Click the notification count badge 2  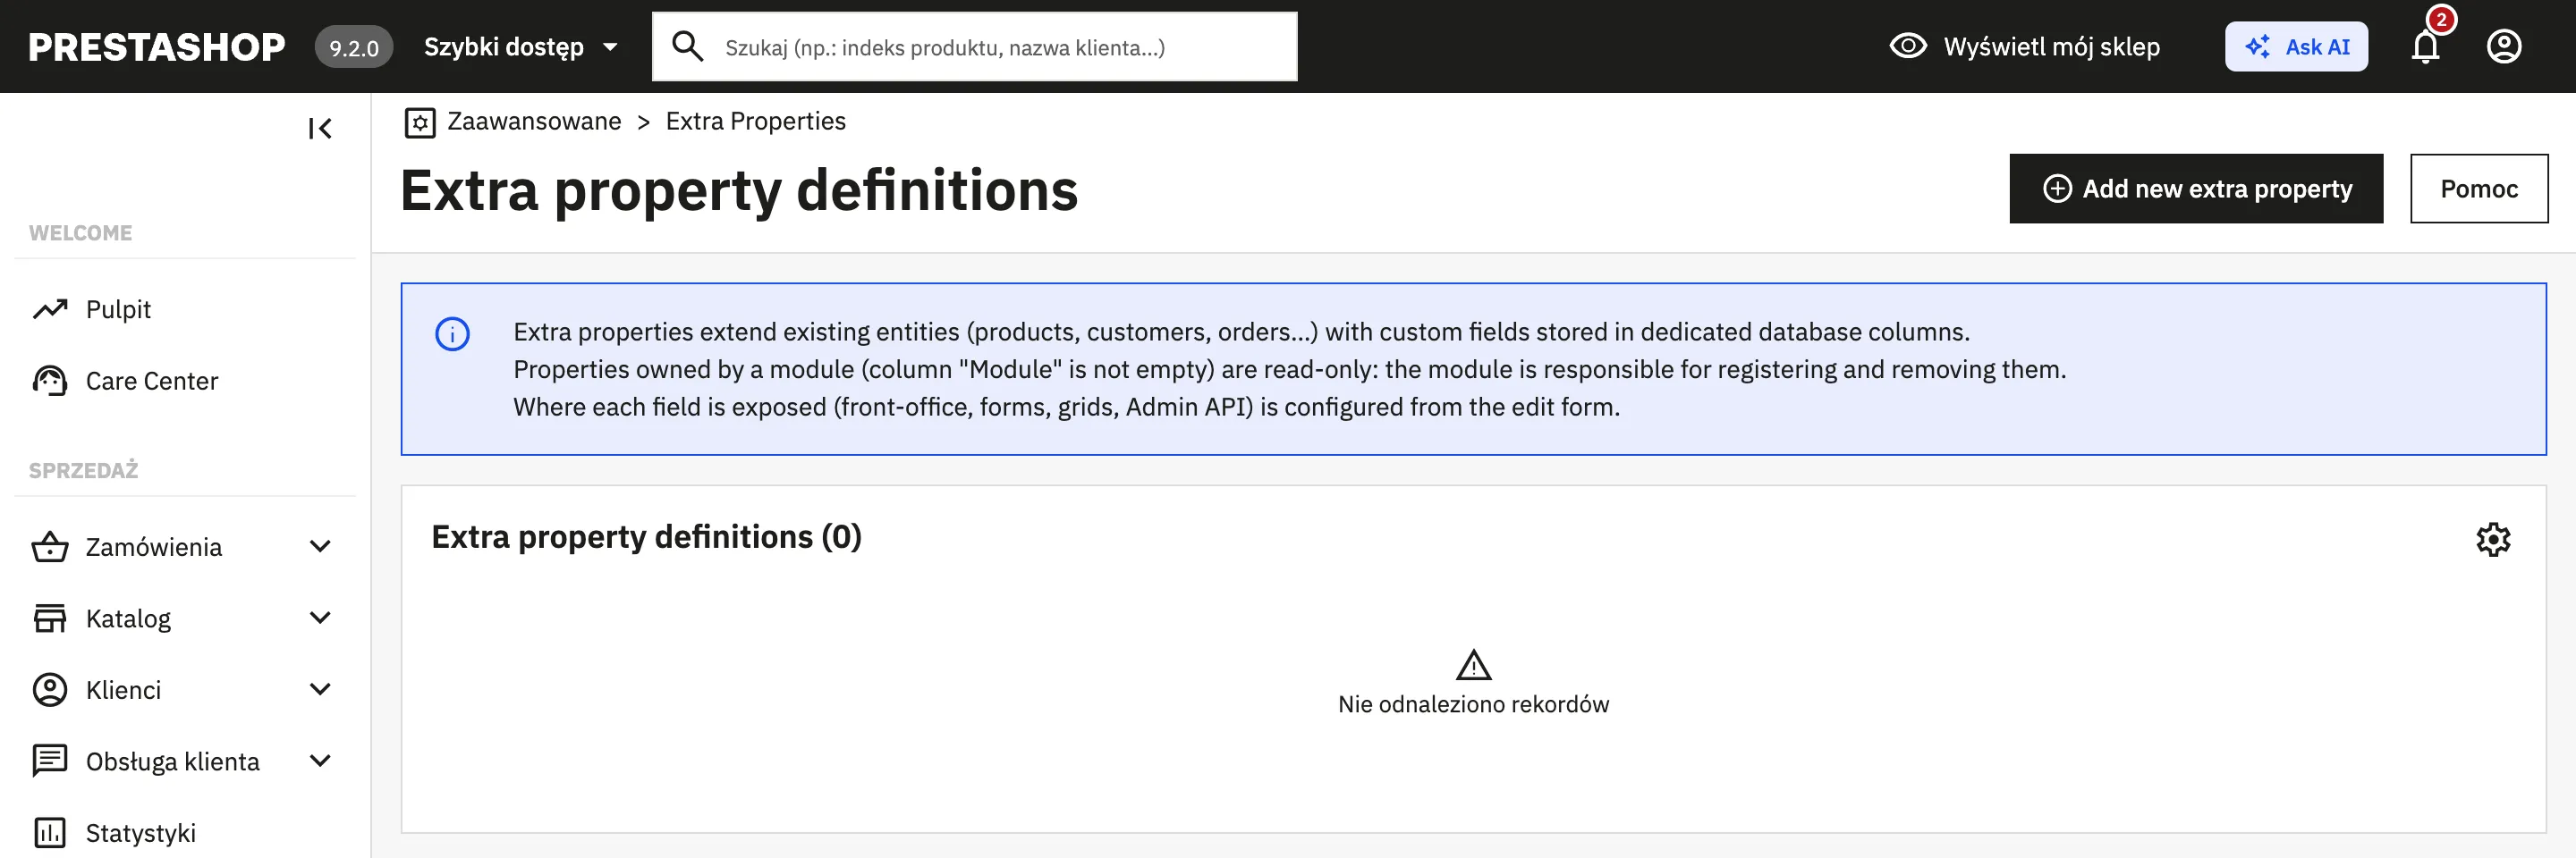[2441, 20]
